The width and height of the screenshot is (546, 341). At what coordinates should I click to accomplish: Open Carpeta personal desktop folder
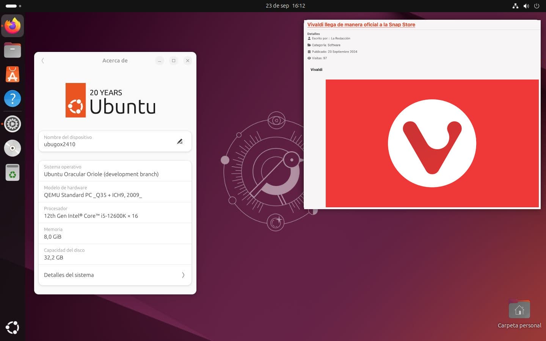pos(519,314)
